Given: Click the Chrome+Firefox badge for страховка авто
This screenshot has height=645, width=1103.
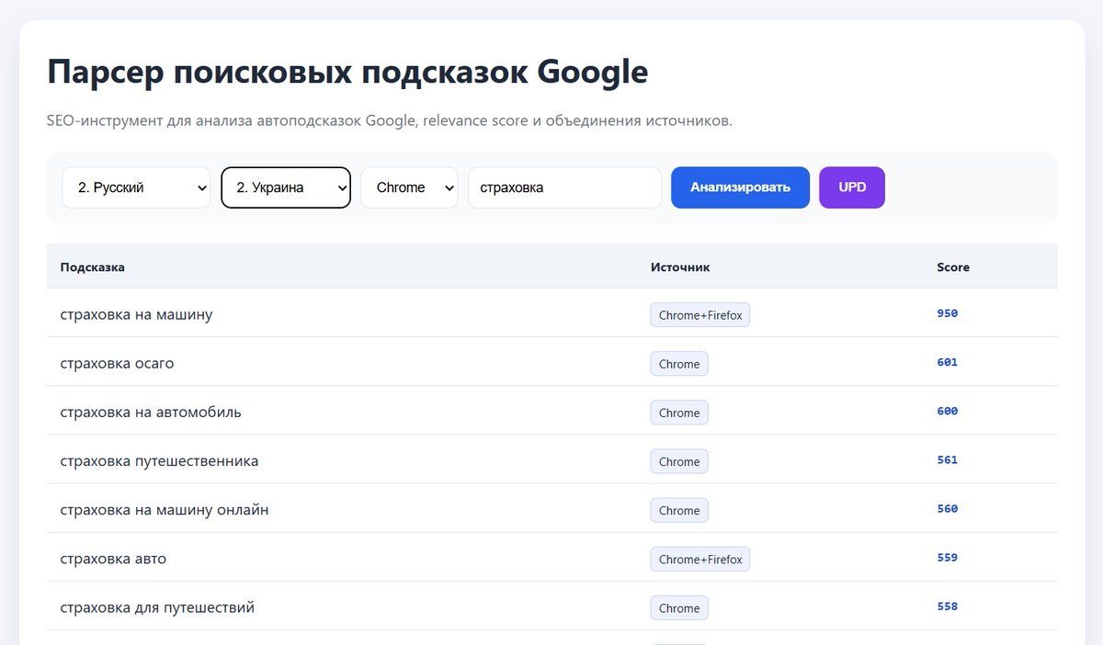Looking at the screenshot, I should [700, 559].
